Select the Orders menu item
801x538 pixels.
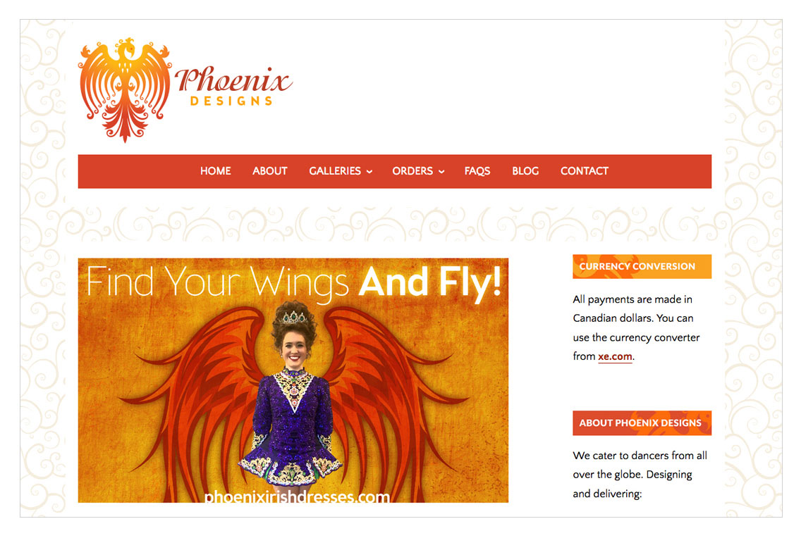tap(412, 171)
